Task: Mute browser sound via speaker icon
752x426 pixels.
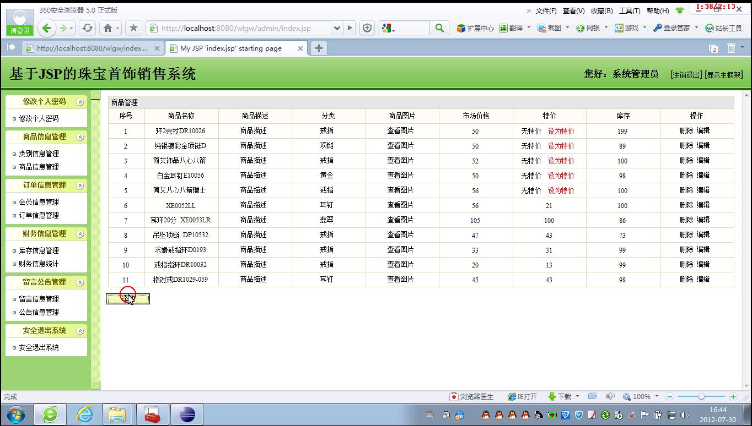Action: pyautogui.click(x=610, y=396)
